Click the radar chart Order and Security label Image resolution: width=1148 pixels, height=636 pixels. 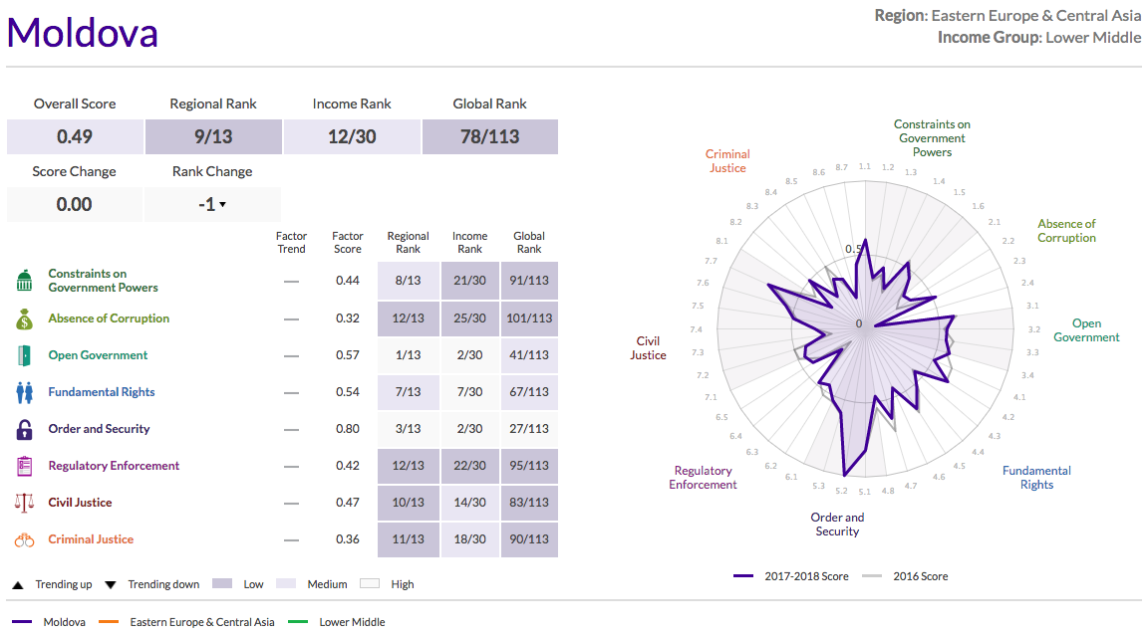(x=837, y=525)
